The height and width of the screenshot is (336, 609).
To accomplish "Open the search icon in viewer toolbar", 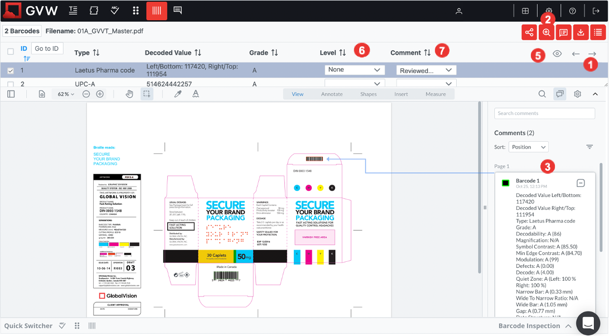I will [x=542, y=94].
